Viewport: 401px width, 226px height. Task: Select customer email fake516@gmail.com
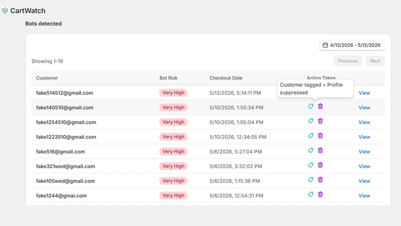click(60, 152)
